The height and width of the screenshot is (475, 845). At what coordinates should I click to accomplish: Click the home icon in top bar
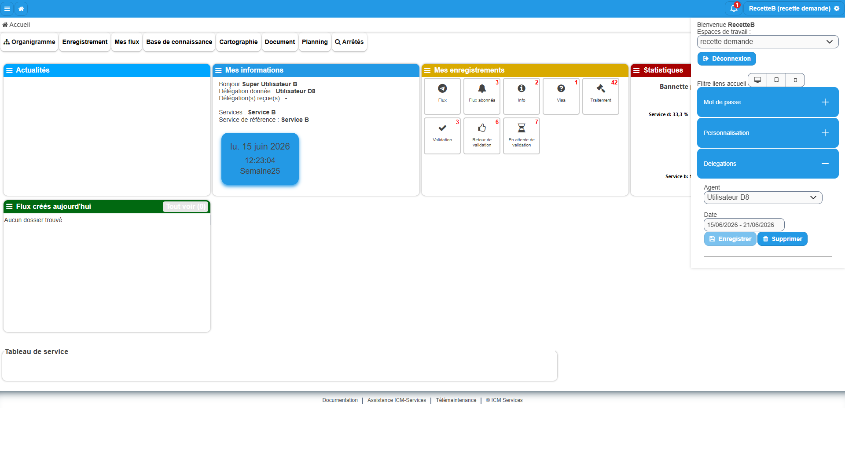click(21, 8)
